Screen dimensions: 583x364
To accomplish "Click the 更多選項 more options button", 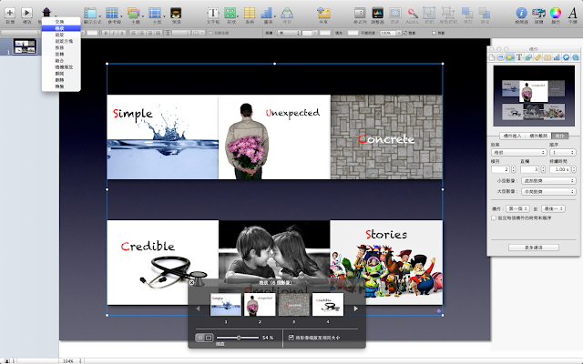I will [x=534, y=248].
